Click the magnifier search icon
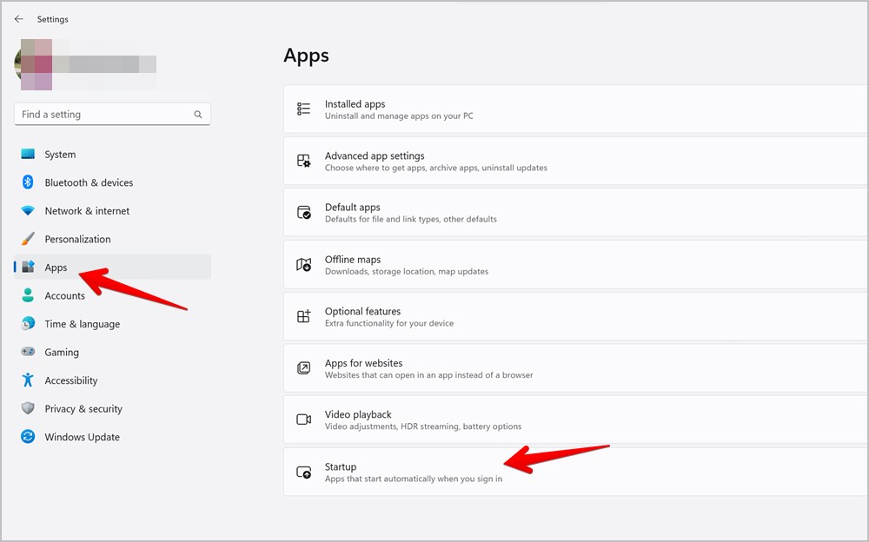The width and height of the screenshot is (869, 542). point(198,114)
